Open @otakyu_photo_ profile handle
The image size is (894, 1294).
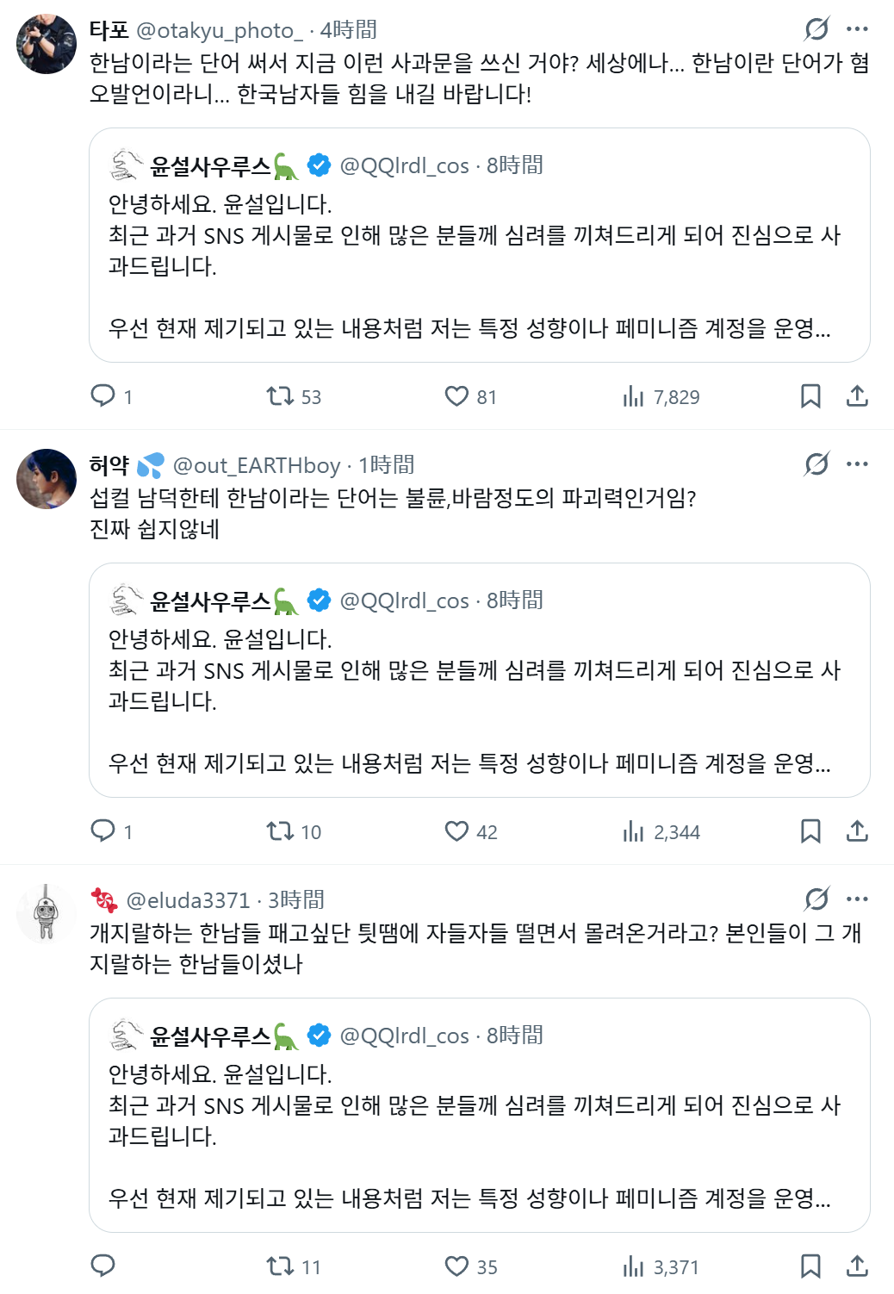click(x=220, y=31)
